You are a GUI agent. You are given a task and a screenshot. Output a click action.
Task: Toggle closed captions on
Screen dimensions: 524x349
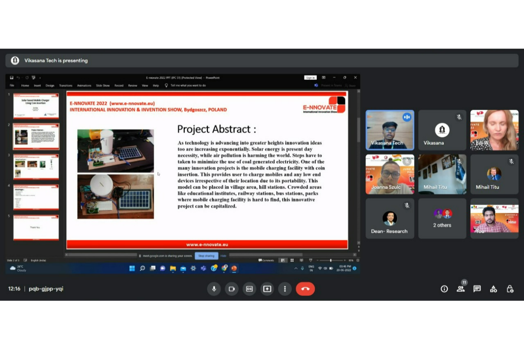250,289
